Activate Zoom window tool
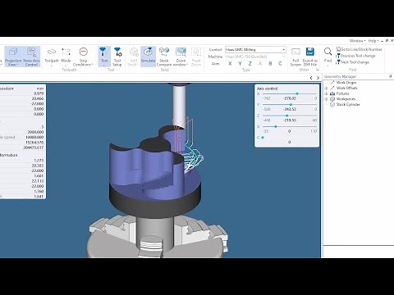394x295 pixels. [181, 57]
